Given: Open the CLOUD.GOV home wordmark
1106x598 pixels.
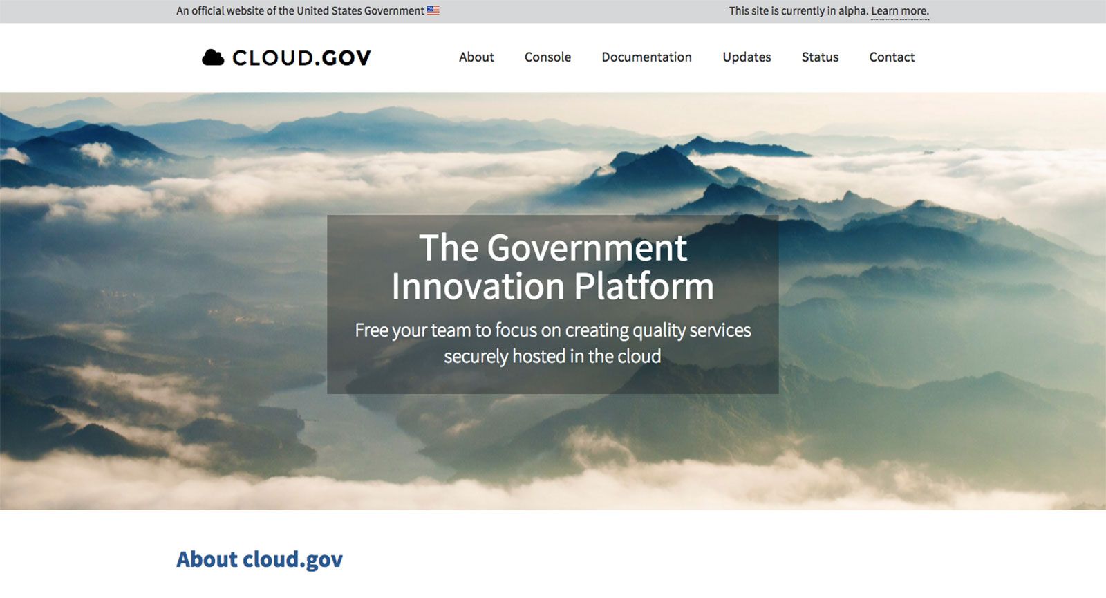Looking at the screenshot, I should click(x=301, y=58).
